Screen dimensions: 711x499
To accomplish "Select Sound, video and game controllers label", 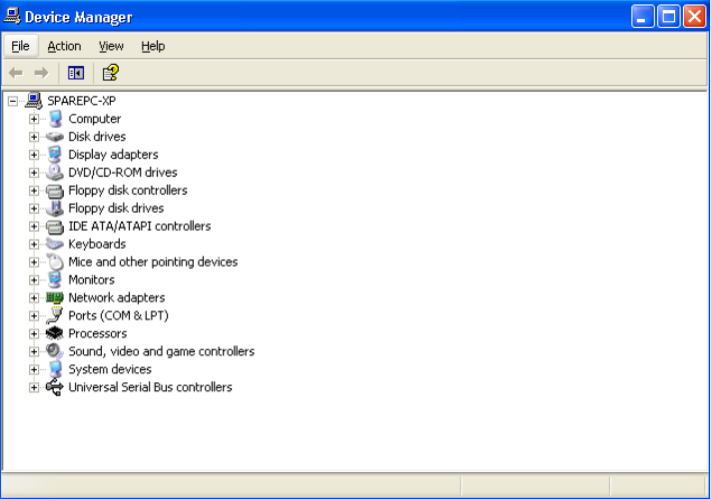I will 161,351.
